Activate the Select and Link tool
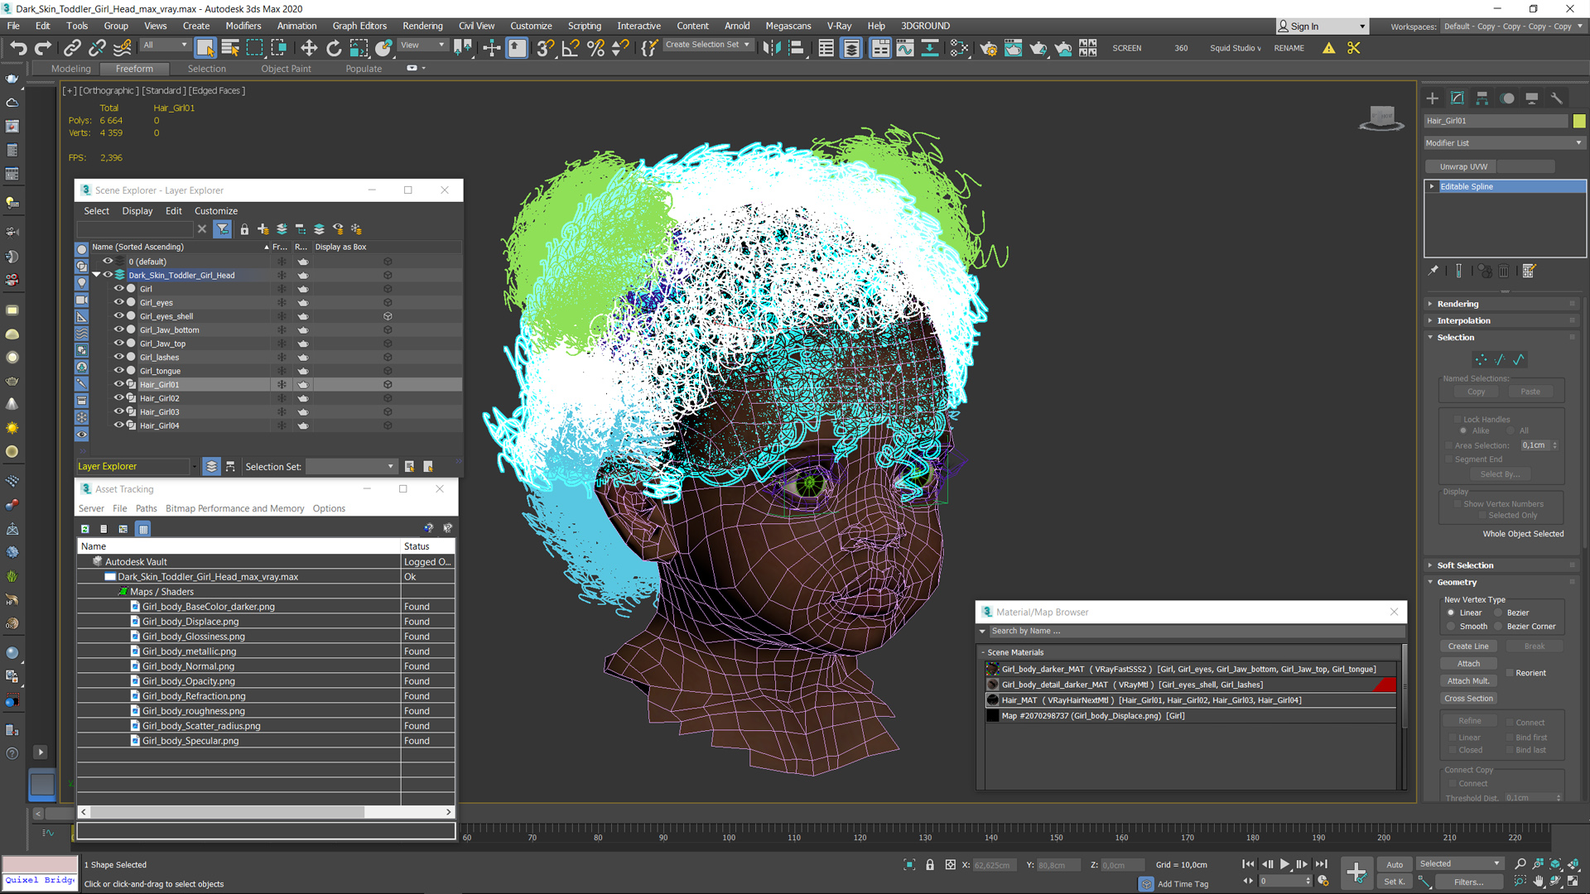1590x894 pixels. coord(72,48)
